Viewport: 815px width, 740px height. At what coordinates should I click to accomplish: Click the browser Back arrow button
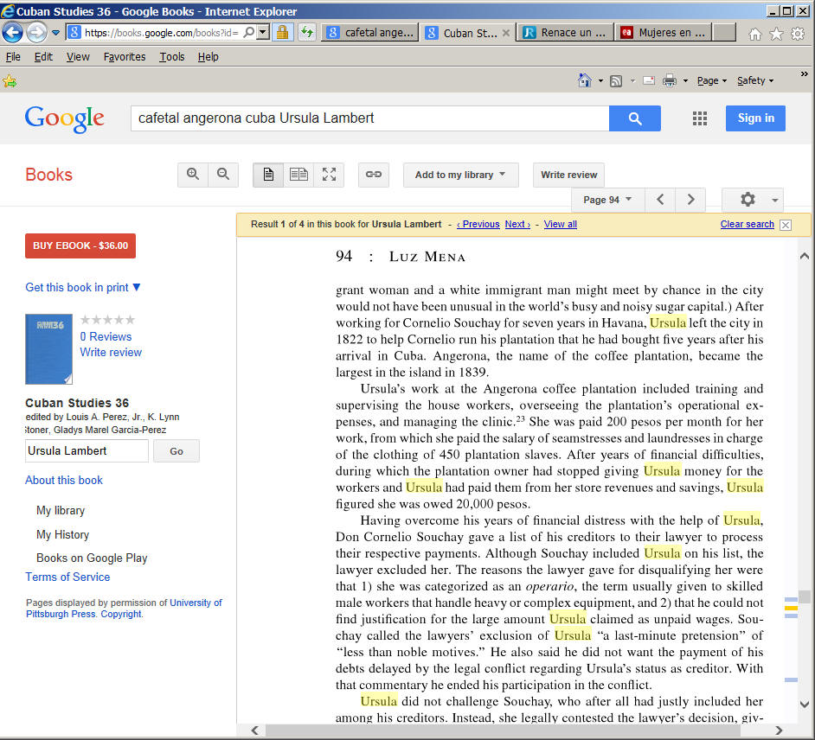12,33
